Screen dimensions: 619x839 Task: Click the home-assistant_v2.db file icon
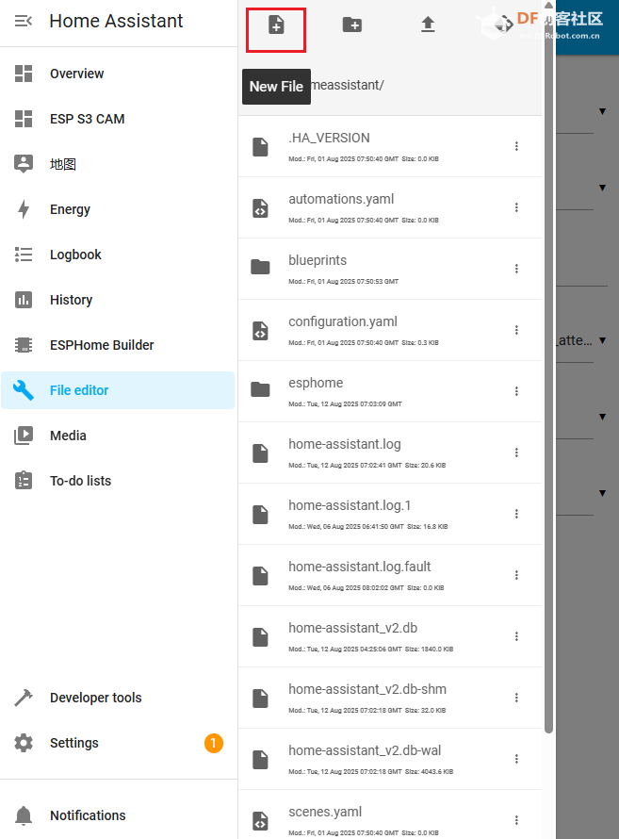(260, 636)
